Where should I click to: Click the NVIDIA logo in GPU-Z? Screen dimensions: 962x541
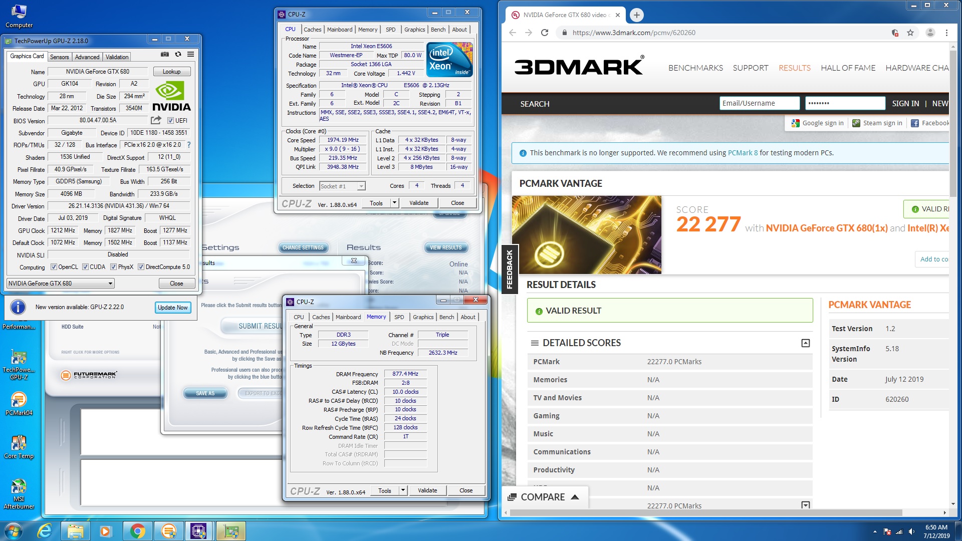point(171,97)
